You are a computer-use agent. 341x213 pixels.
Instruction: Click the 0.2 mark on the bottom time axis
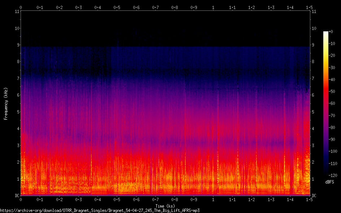(59, 199)
